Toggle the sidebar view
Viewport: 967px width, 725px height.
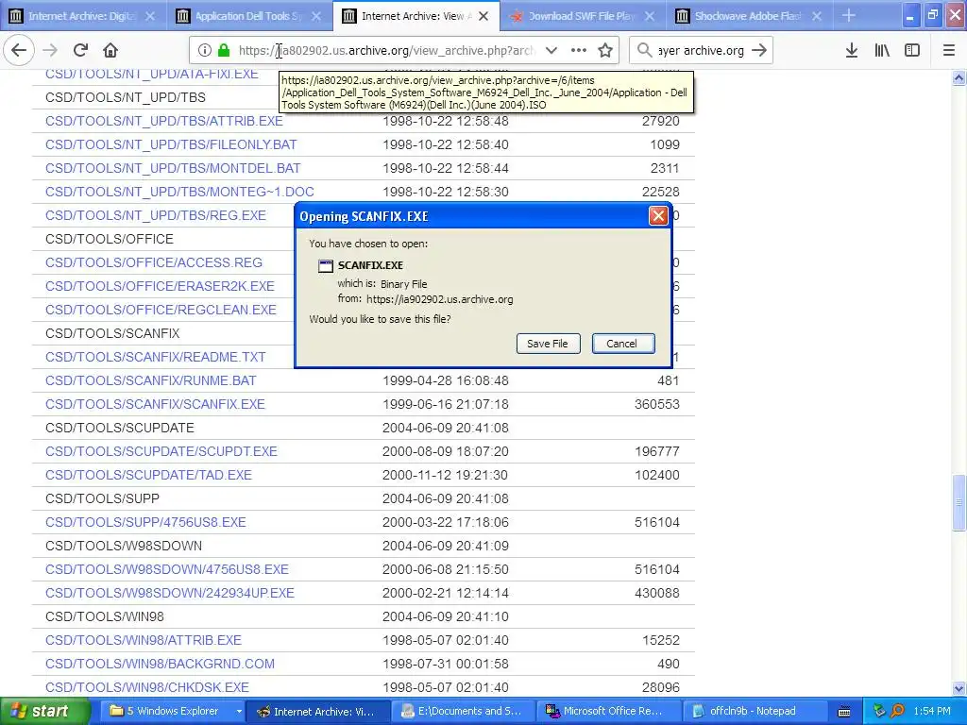click(912, 51)
